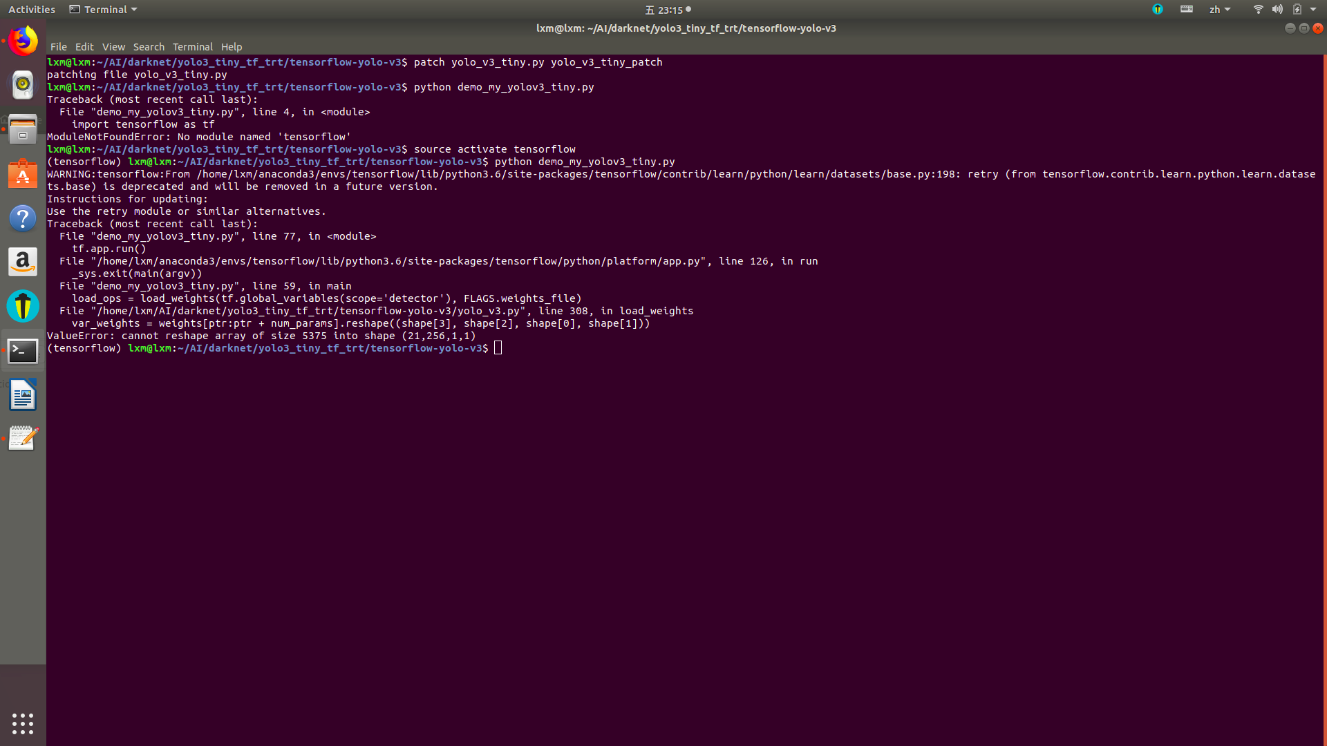1327x746 pixels.
Task: Open the Help menu
Action: 232,47
